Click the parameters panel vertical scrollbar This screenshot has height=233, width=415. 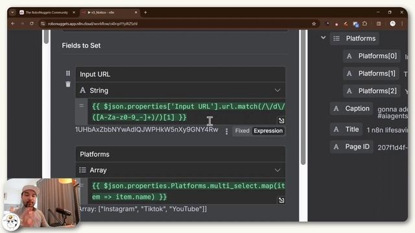(x=303, y=98)
